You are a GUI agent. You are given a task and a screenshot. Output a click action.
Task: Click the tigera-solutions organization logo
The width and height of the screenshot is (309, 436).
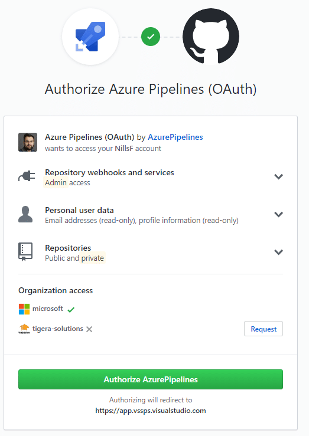click(x=24, y=329)
